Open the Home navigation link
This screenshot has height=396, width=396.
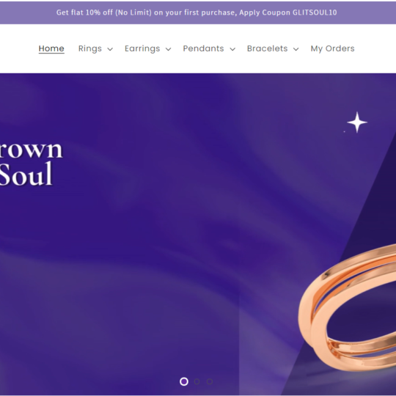pyautogui.click(x=51, y=48)
